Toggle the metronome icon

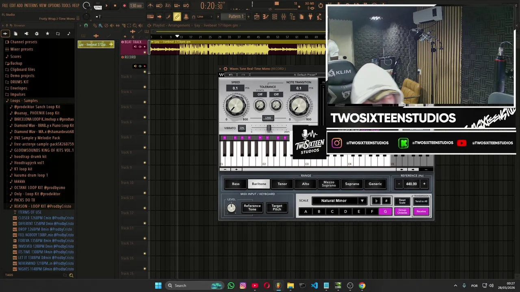point(150,6)
